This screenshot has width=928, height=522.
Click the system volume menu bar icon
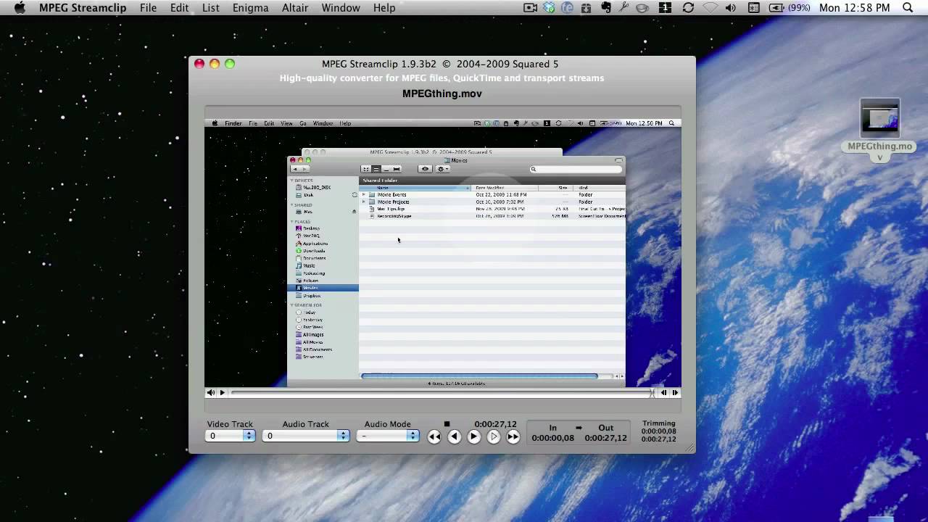[731, 8]
